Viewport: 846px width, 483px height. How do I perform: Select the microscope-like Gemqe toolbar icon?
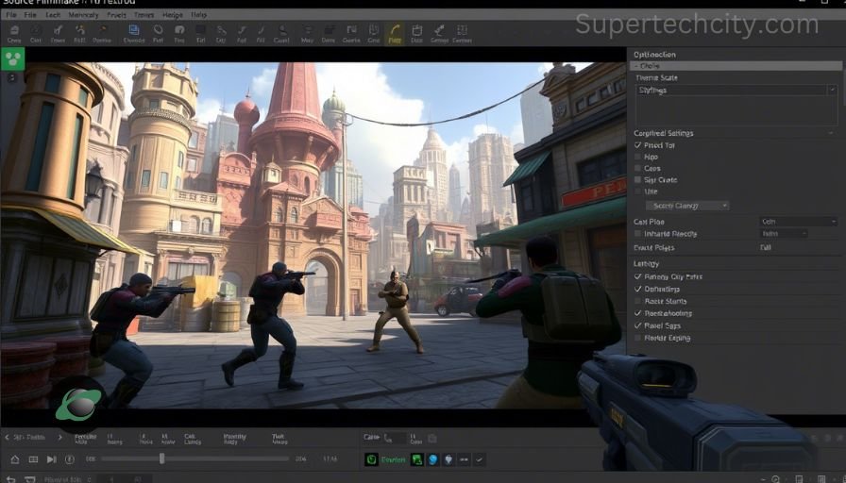(439, 29)
